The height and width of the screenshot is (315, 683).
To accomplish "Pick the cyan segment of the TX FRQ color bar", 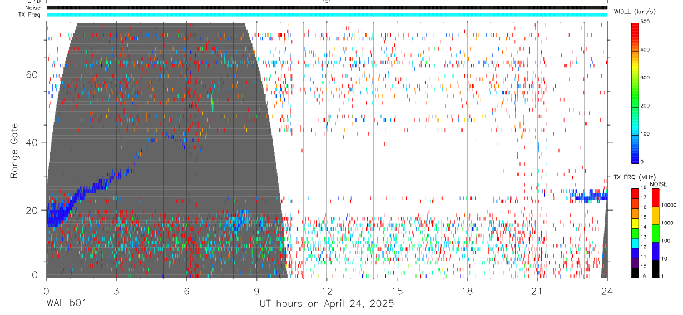I will click(x=635, y=243).
